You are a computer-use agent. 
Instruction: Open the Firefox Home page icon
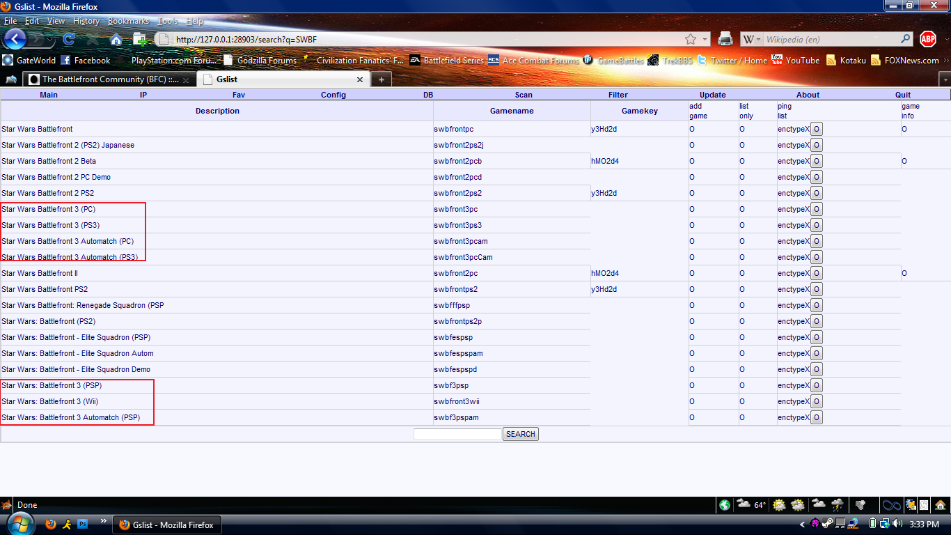[x=116, y=40]
